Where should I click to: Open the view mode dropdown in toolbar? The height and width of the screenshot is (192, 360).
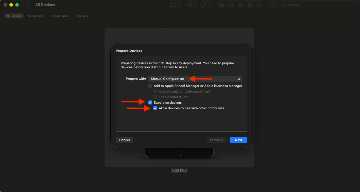click(x=175, y=5)
